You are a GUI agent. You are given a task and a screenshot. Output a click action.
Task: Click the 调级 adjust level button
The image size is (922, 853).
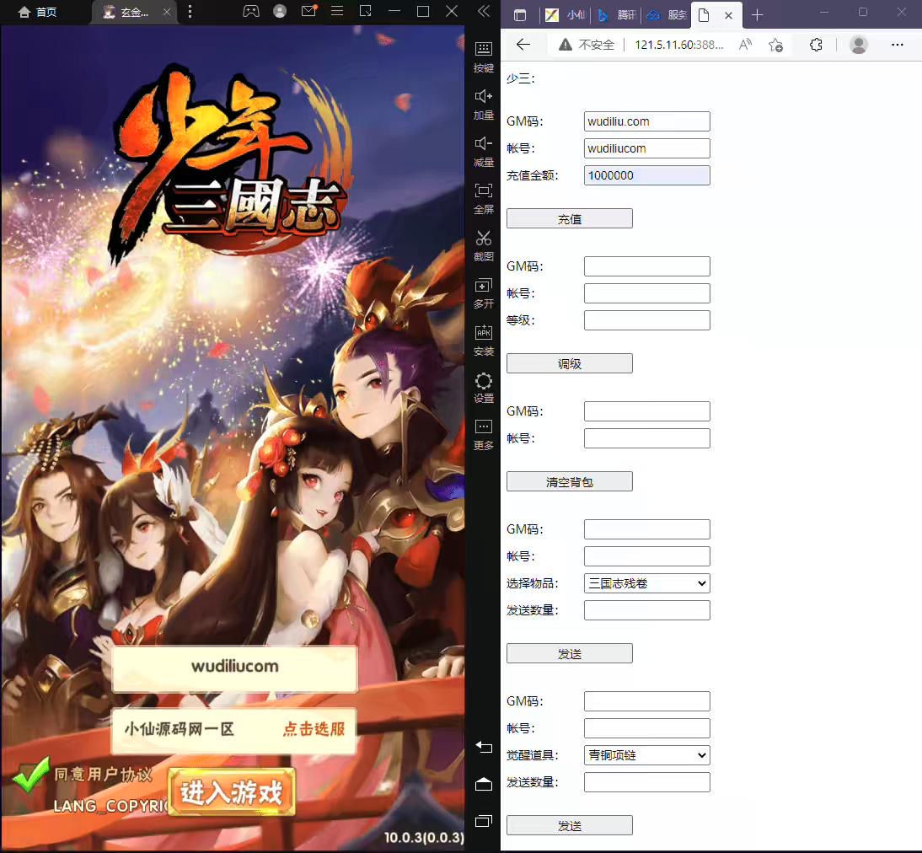click(569, 363)
